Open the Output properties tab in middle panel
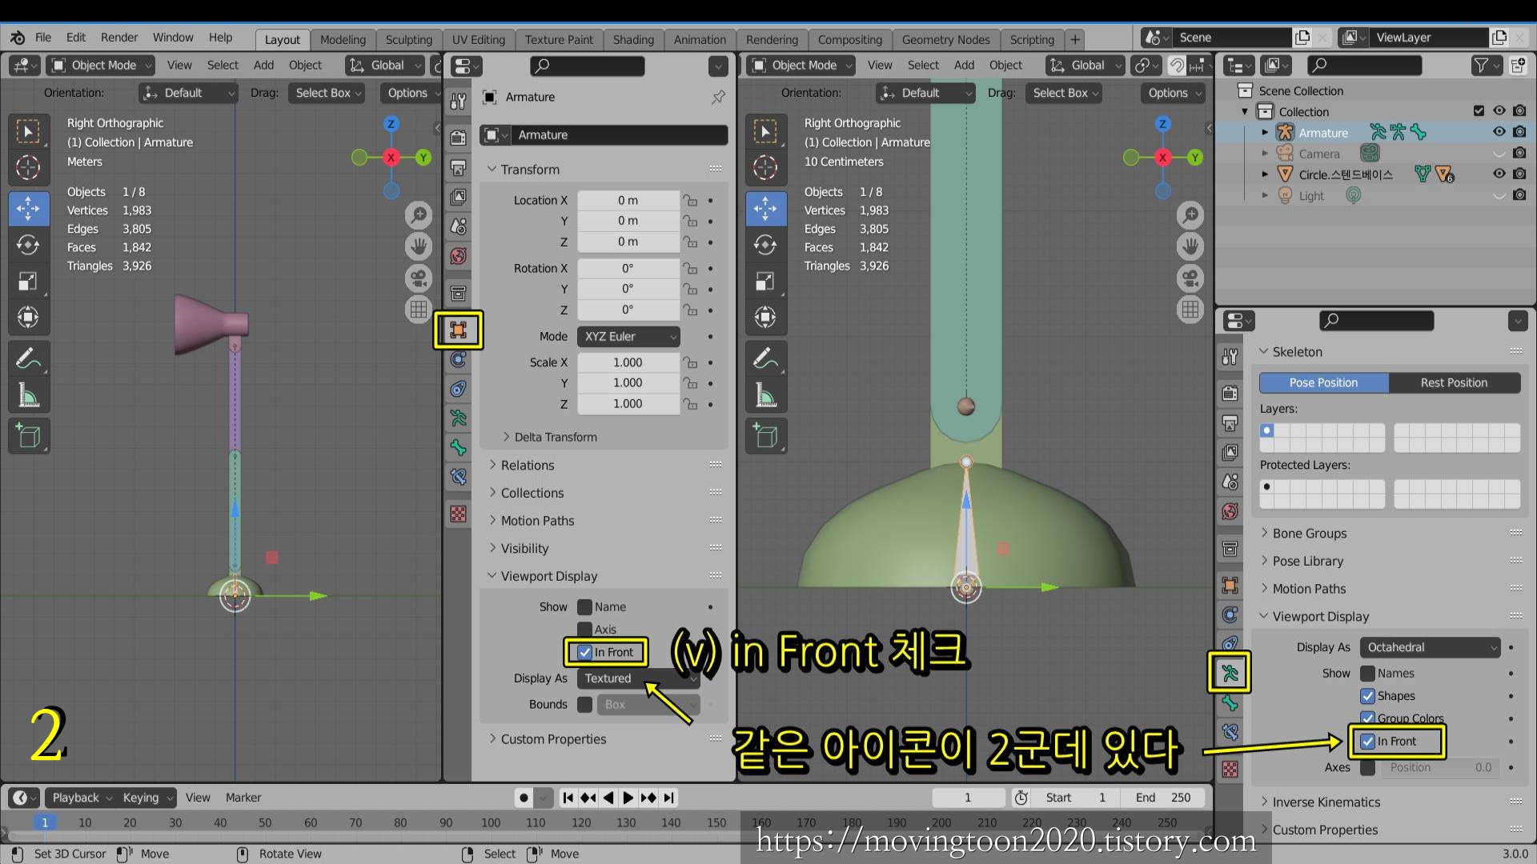The width and height of the screenshot is (1537, 864). 458,167
